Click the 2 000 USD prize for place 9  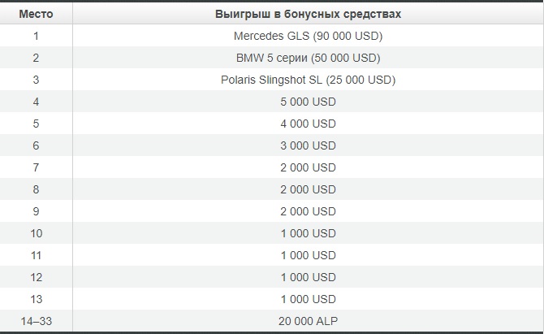(308, 211)
